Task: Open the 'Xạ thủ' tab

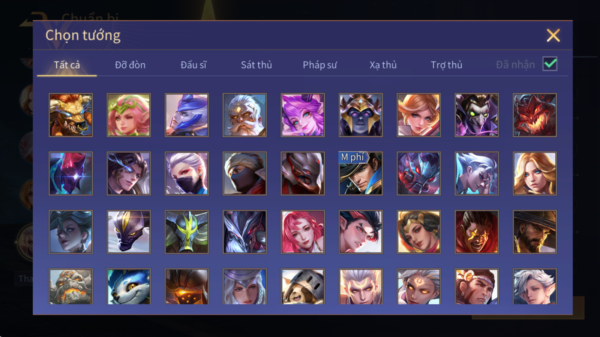Action: [x=383, y=65]
